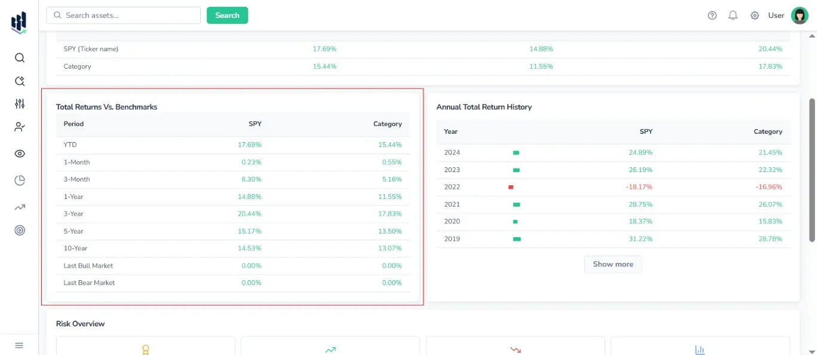817x355 pixels.
Task: Click the target goals icon in the sidebar
Action: click(19, 229)
